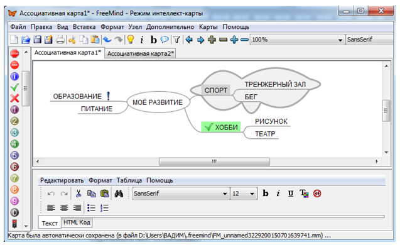
Task: Add the traffic light icon
Action: (14, 224)
